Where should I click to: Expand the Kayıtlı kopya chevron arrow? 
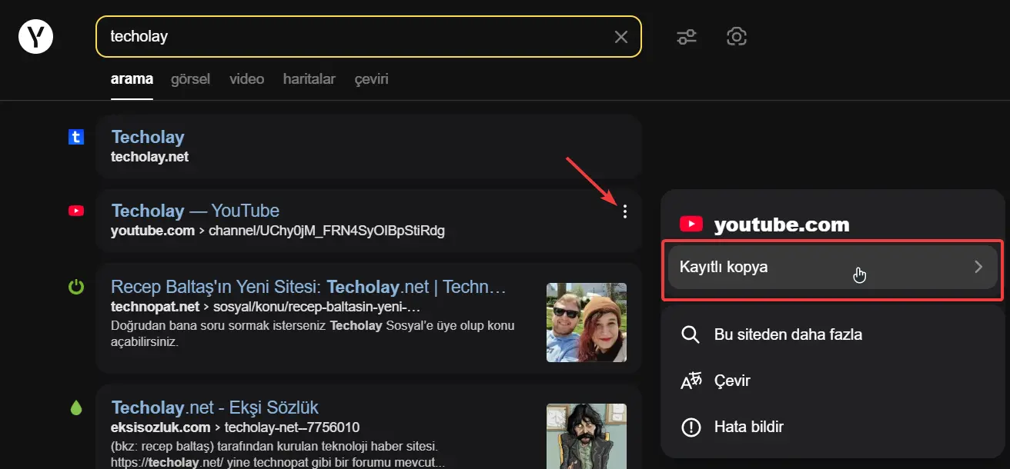click(978, 267)
